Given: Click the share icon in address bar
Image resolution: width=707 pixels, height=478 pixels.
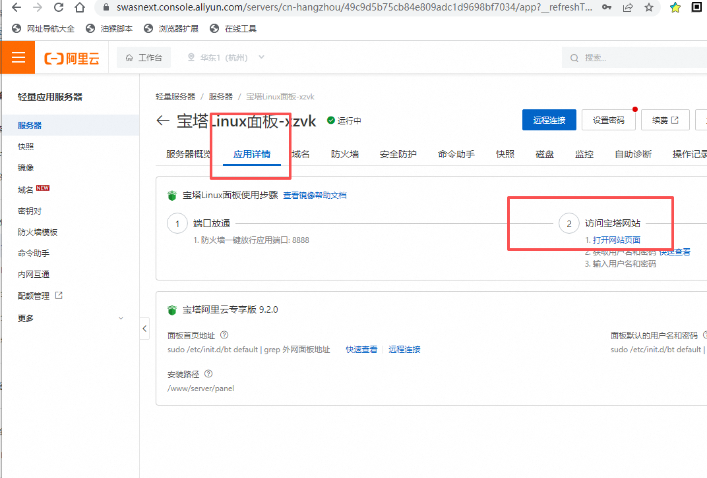Looking at the screenshot, I should tap(627, 8).
